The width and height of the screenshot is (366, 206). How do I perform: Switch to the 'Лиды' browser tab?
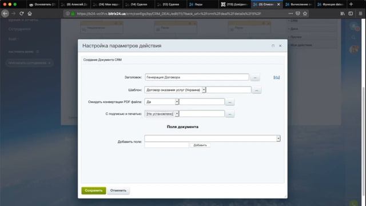pos(202,4)
